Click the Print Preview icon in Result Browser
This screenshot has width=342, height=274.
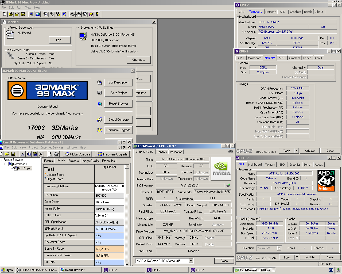pos(50,154)
